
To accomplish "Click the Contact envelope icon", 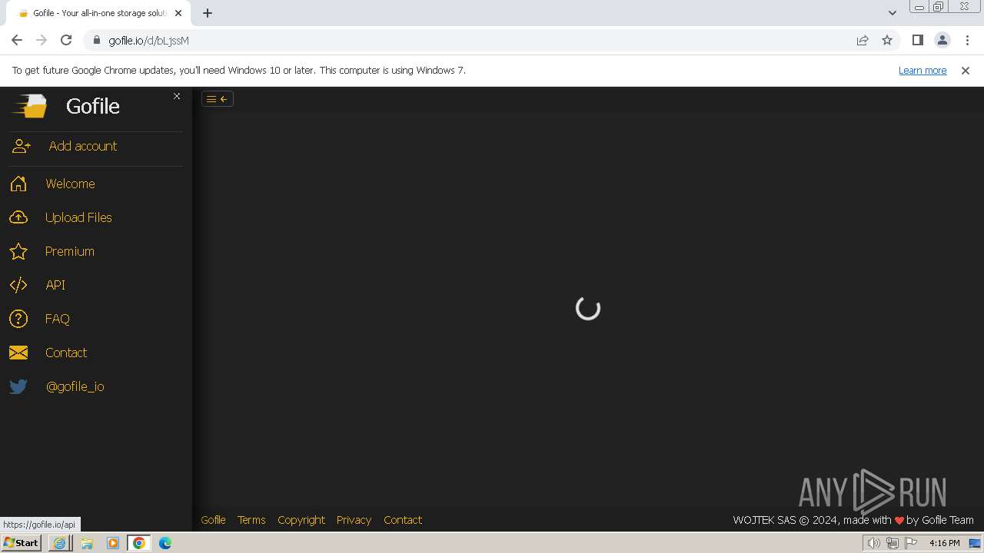I will point(18,353).
